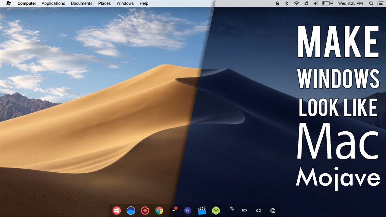The image size is (386, 217).
Task: Open the Documents menu
Action: click(x=82, y=3)
